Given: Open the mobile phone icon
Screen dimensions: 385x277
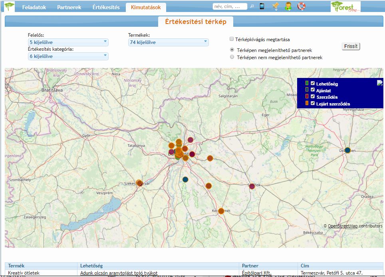Looking at the screenshot, I should pyautogui.click(x=262, y=6).
